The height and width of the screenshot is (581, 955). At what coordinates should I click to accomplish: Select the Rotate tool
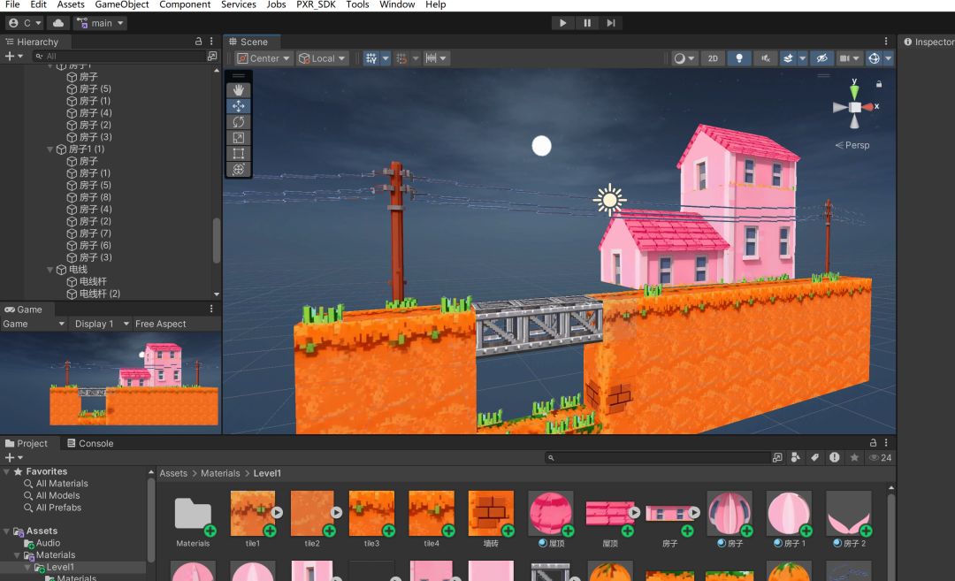click(239, 122)
